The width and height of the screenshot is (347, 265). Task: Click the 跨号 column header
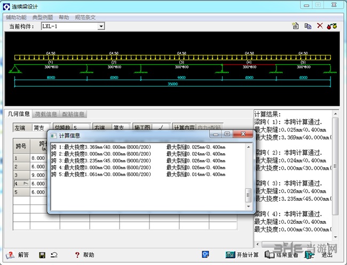pos(21,146)
